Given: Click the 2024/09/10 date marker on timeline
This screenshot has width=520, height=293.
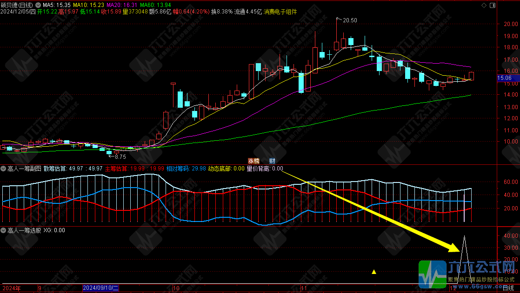Looking at the screenshot, I should point(101,288).
